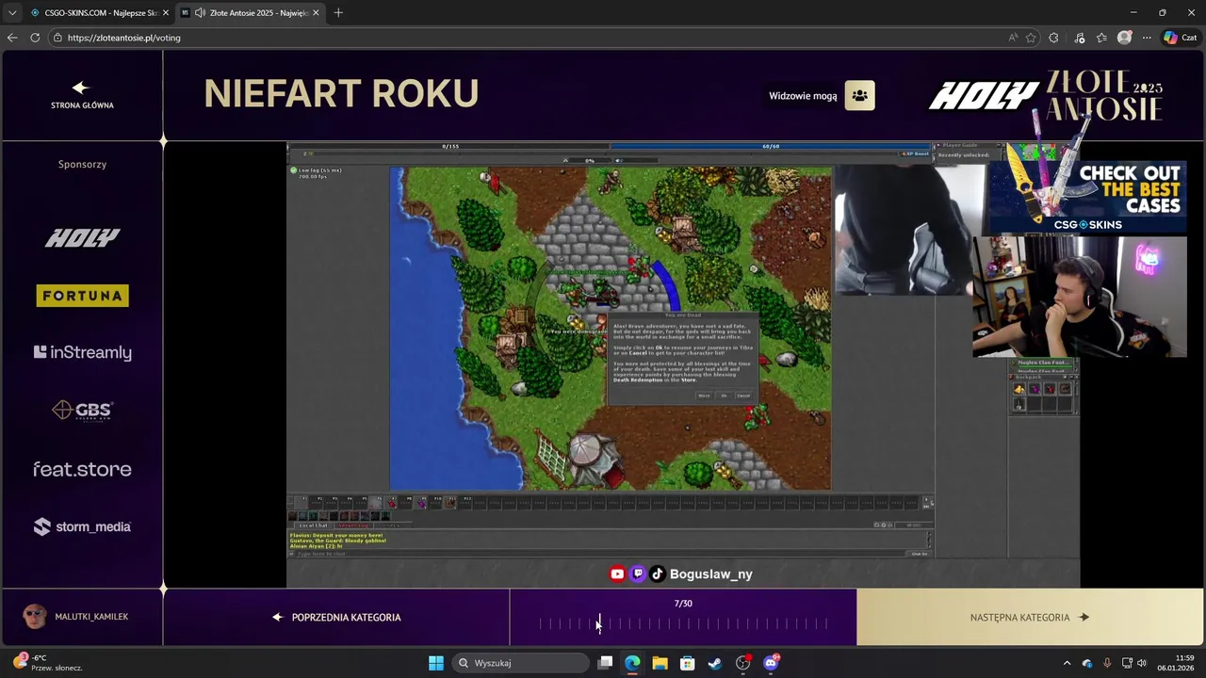
Task: Open the inStreamly sponsor logo
Action: [x=82, y=352]
